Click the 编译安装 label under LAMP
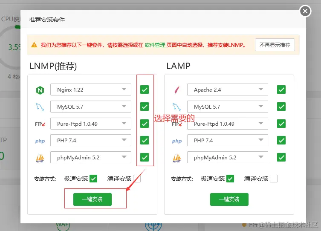321x231 pixels. coord(256,179)
